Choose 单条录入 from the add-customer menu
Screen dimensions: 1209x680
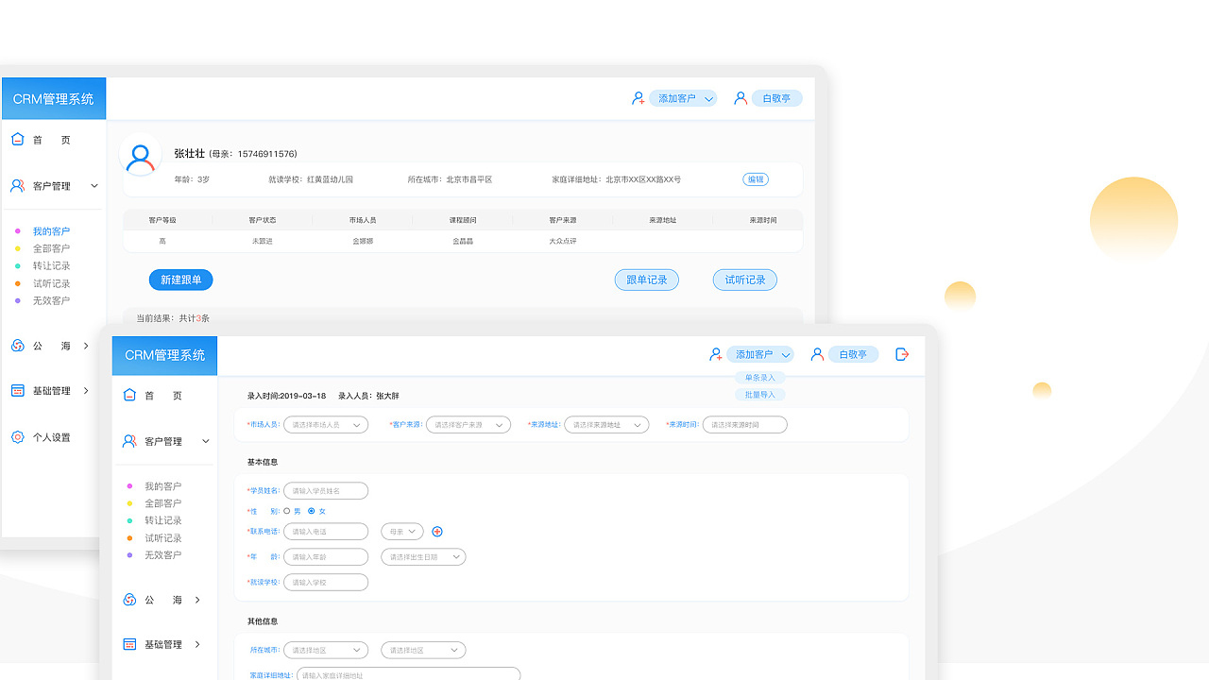[x=760, y=378]
